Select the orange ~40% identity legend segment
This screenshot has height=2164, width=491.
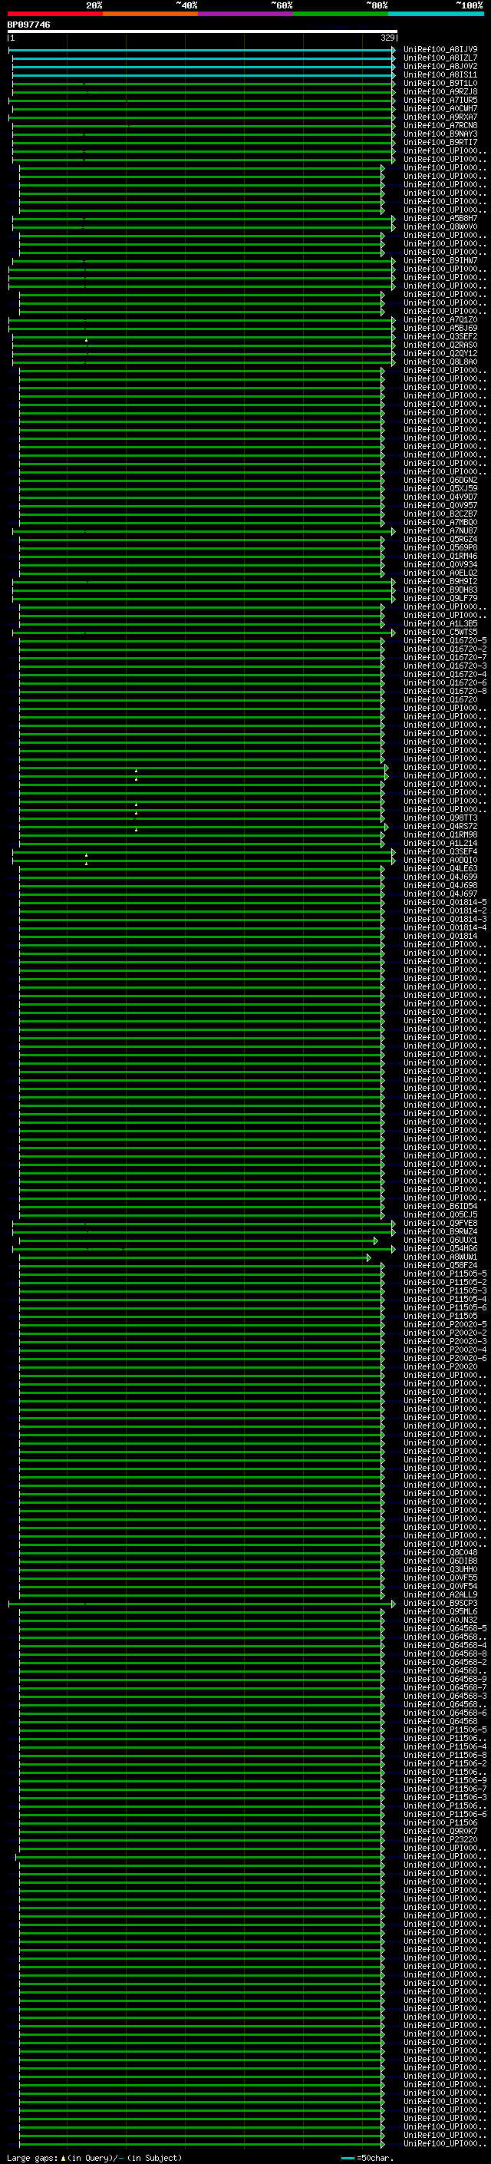point(150,14)
